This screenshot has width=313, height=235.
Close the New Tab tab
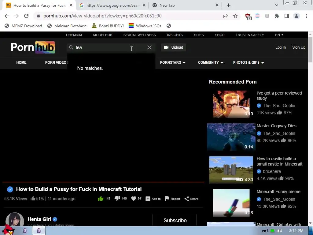pos(217,6)
